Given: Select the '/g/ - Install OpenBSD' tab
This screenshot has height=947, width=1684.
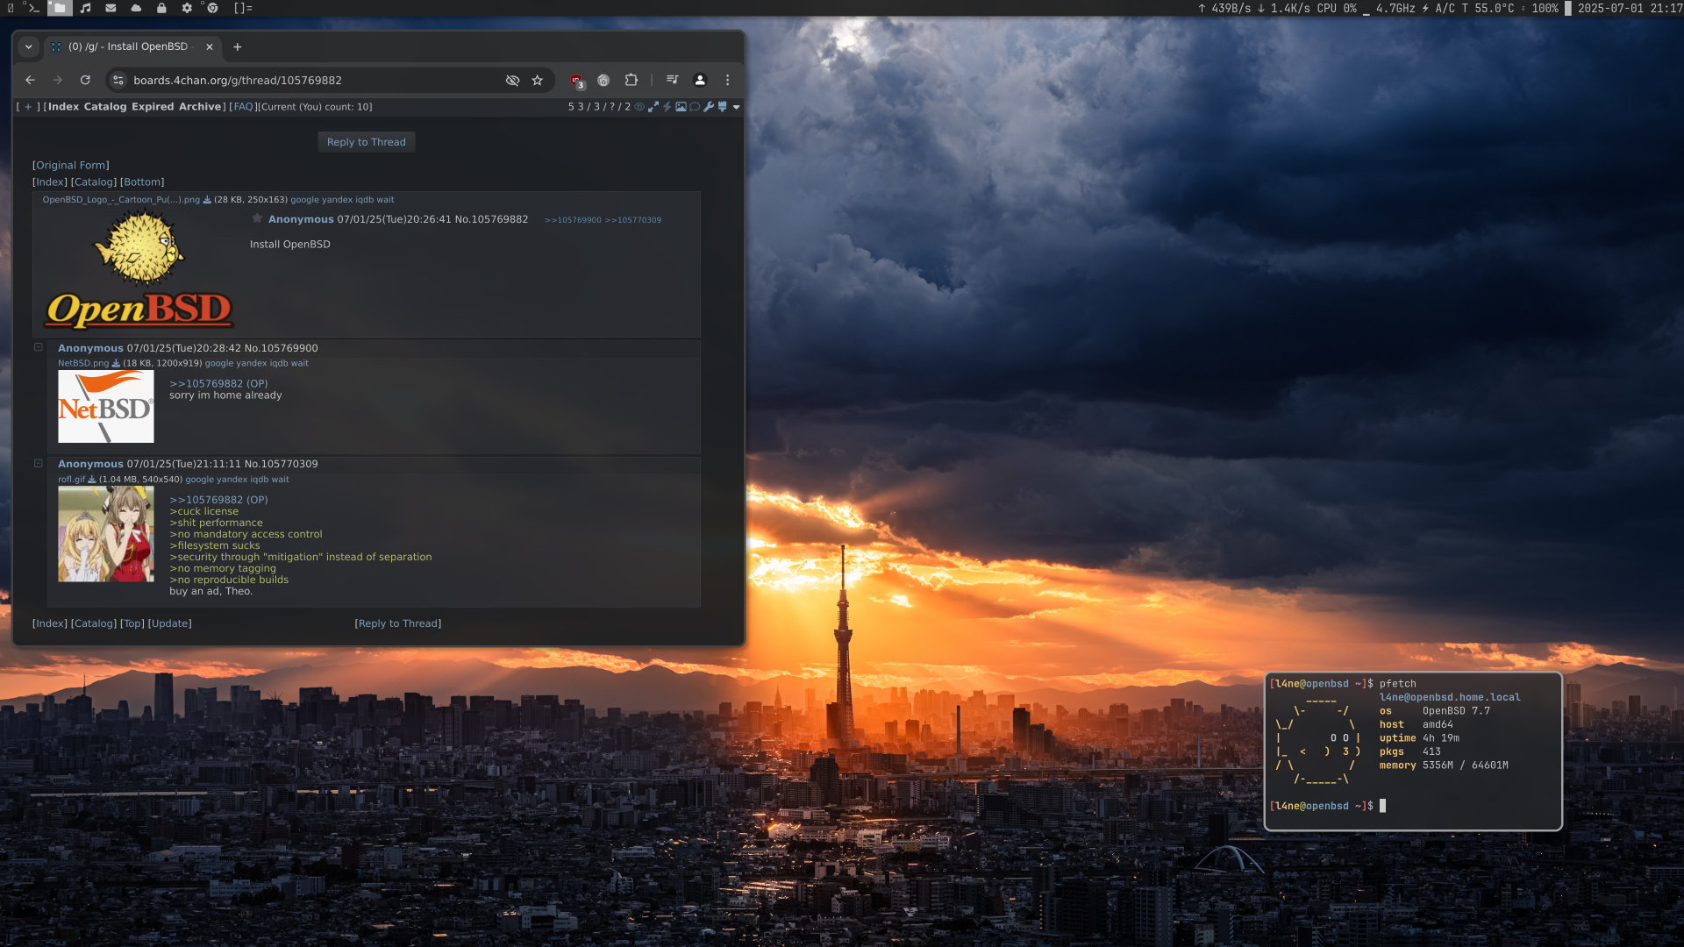Looking at the screenshot, I should coord(132,46).
